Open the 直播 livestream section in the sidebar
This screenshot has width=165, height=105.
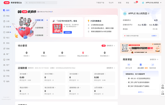coord(7,32)
